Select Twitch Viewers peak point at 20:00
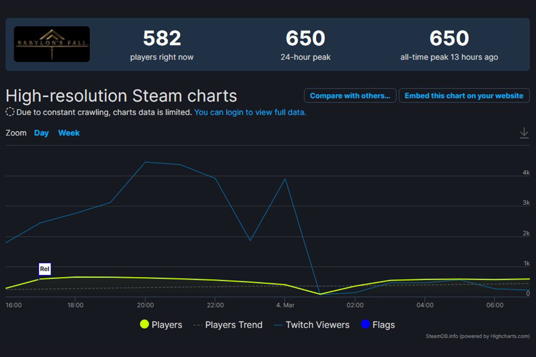The height and width of the screenshot is (357, 536). point(146,162)
